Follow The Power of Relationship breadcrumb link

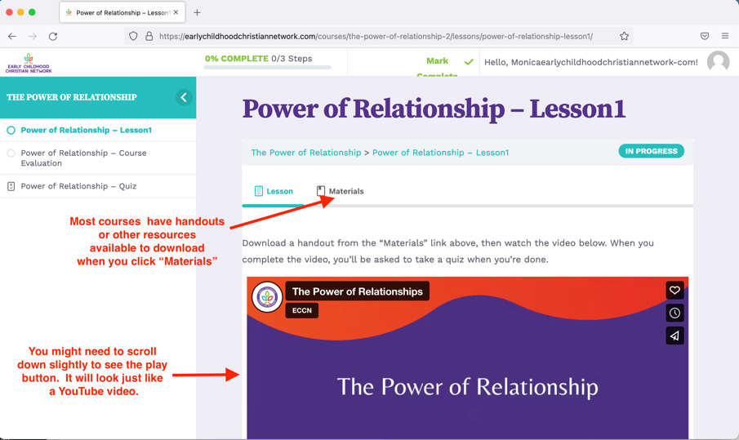(305, 153)
